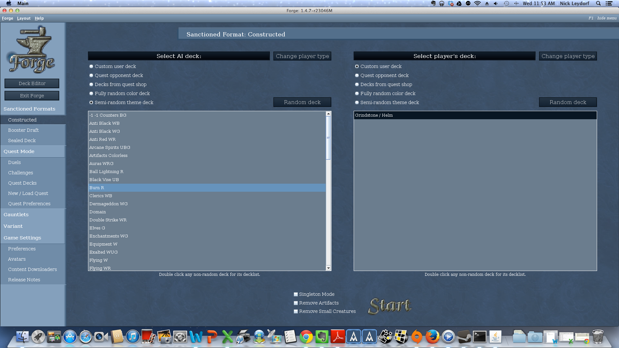Select AI 'Custom user deck' radio button

click(91, 66)
